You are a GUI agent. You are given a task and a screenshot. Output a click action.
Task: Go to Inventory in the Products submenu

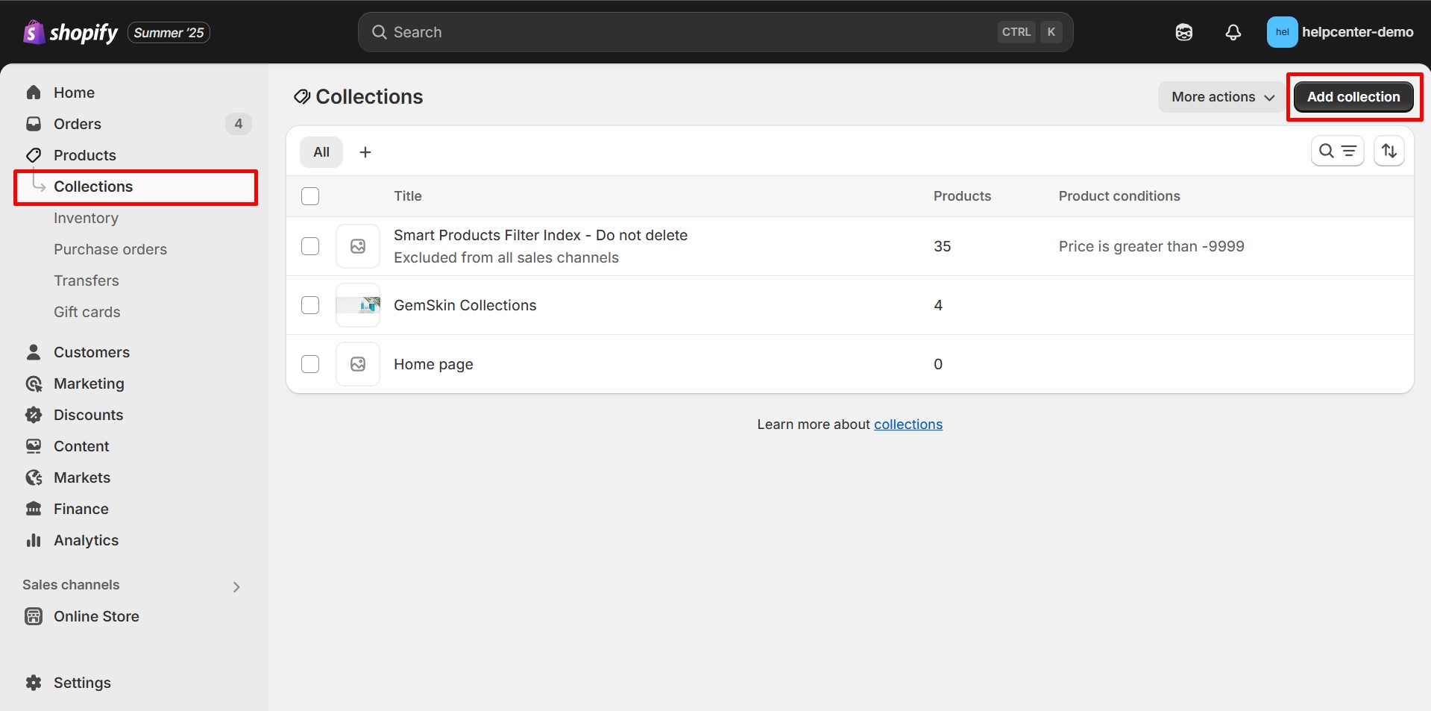point(86,218)
